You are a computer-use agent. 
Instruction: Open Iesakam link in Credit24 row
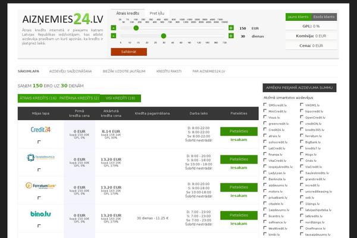coord(239,140)
